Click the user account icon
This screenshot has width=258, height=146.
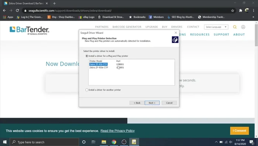[243, 27]
